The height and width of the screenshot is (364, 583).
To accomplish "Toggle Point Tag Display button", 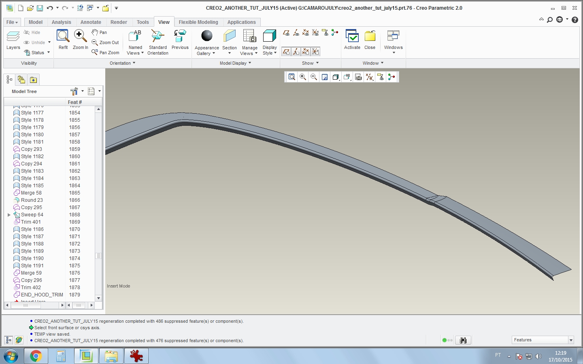I will coord(306,51).
